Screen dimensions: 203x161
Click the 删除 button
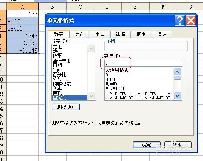pyautogui.click(x=66, y=107)
